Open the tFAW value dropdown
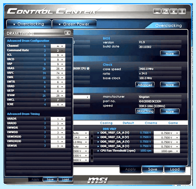The height and width of the screenshot is (189, 196). coord(58,96)
